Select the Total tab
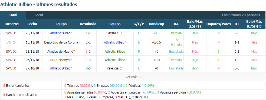This screenshot has height=100, width=266. tap(13, 15)
